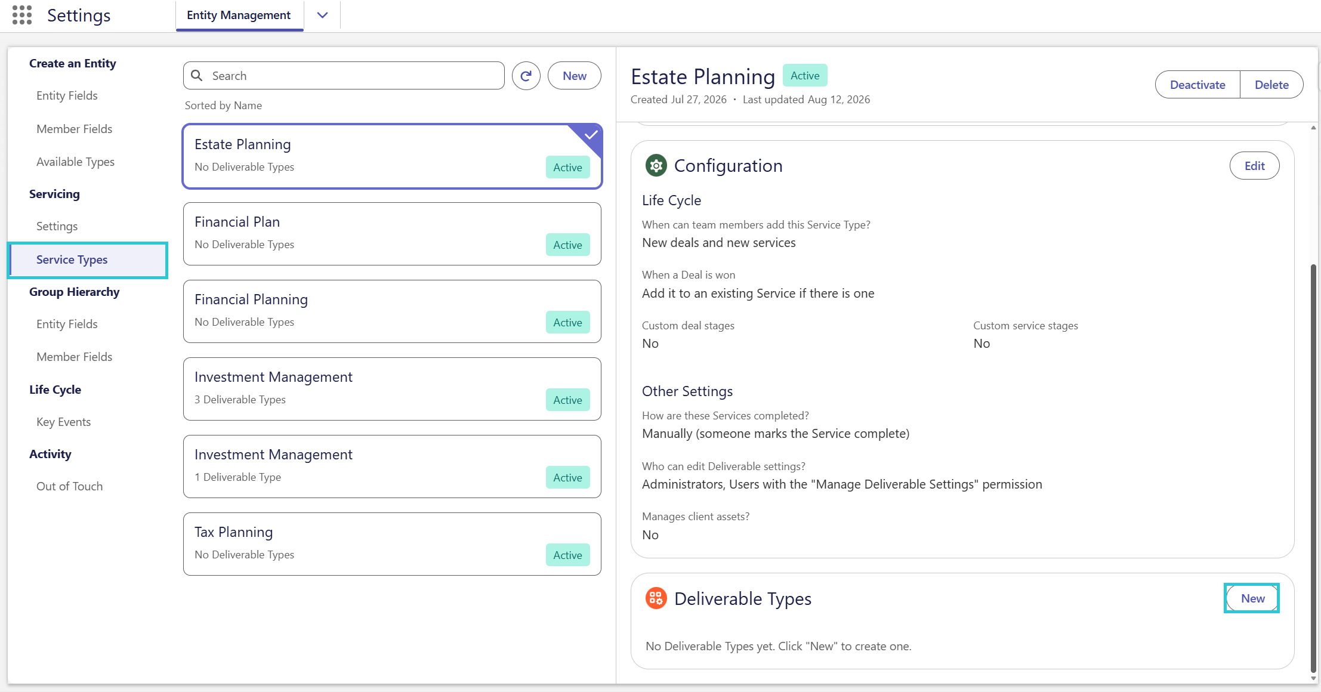The image size is (1321, 692).
Task: Click into the Search field
Action: (344, 76)
